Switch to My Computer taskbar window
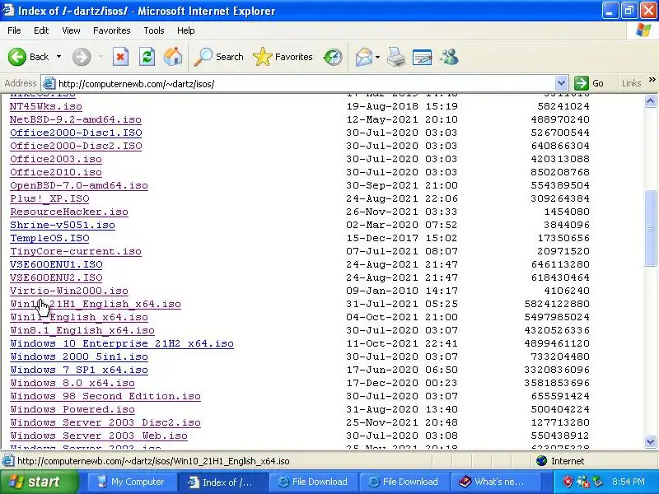This screenshot has width=659, height=494. (131, 482)
